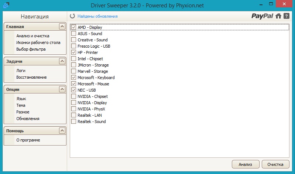Click the Driver Sweeper app icon in title bar

(x=6, y=5)
